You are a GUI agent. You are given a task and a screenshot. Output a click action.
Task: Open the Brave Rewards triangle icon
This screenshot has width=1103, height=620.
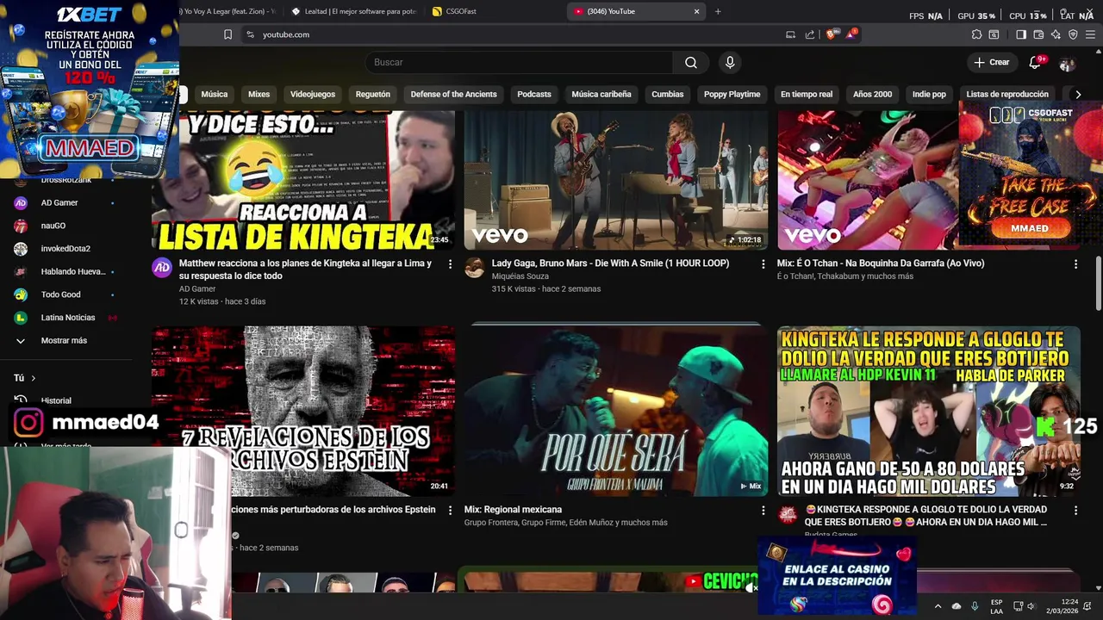coord(851,34)
